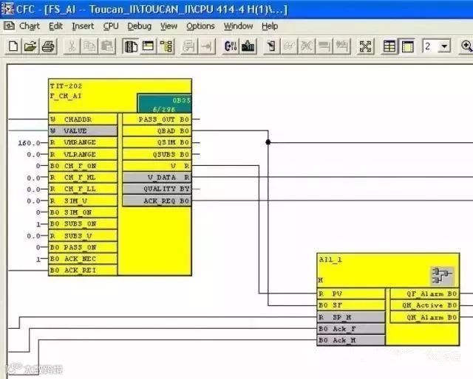Screen dimensions: 473x379
Task: Select the SIM_ON input pin
Action: [x=83, y=212]
